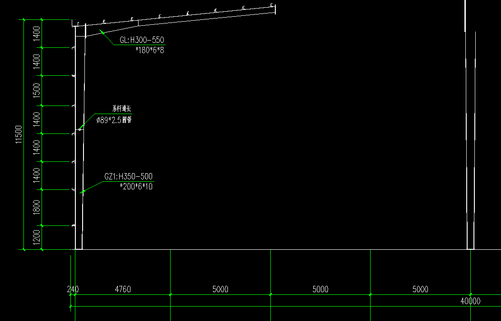Click the 'φ89*2.5圆管' pipe specification text

114,120
